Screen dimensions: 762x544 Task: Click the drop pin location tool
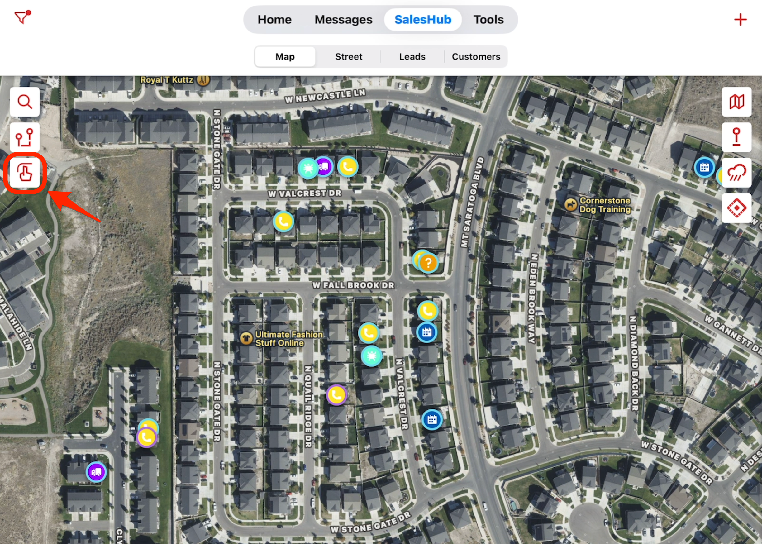point(736,137)
